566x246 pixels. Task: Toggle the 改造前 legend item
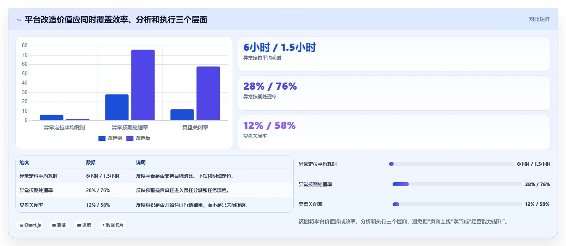click(x=110, y=138)
